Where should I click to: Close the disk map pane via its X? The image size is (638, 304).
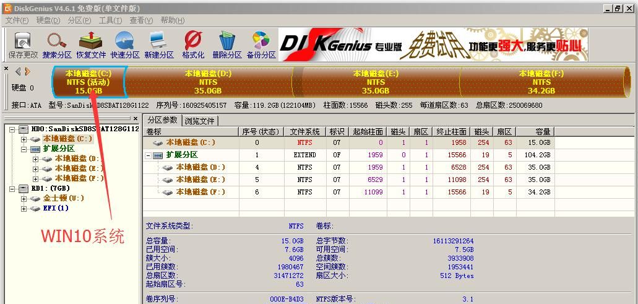coord(6,69)
